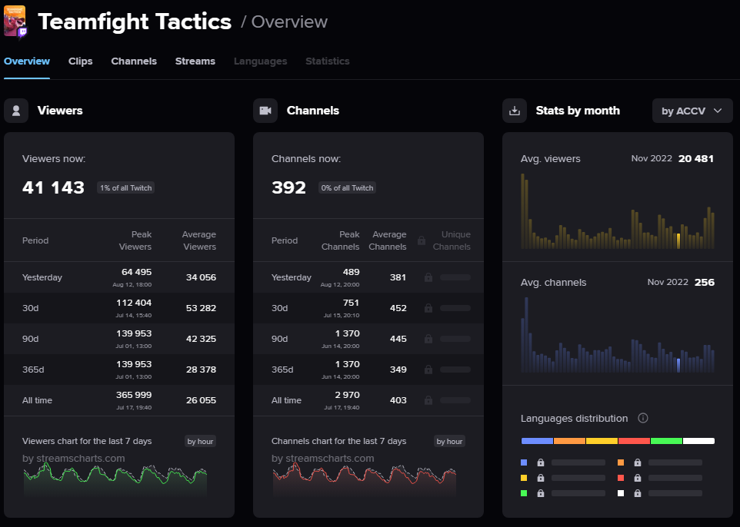This screenshot has height=527, width=740.
Task: Click the Stats by month download icon
Action: [515, 111]
